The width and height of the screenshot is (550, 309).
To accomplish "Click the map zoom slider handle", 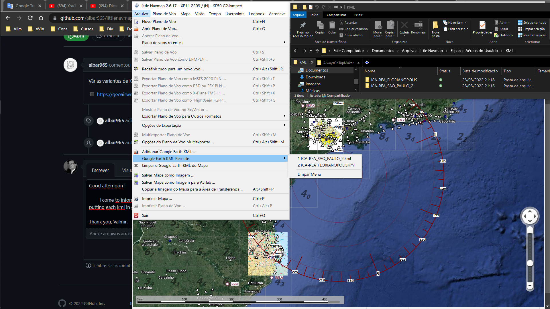I will (x=530, y=263).
